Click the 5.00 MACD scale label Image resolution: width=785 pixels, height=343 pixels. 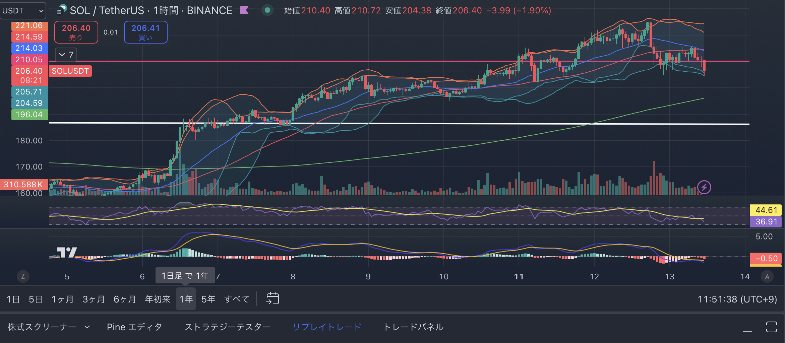point(764,236)
